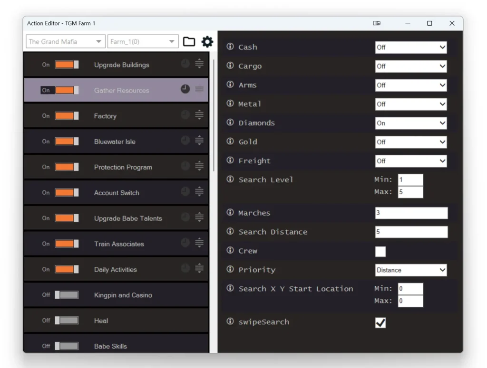Click the Search X Y Max field
The image size is (487, 368).
click(410, 301)
